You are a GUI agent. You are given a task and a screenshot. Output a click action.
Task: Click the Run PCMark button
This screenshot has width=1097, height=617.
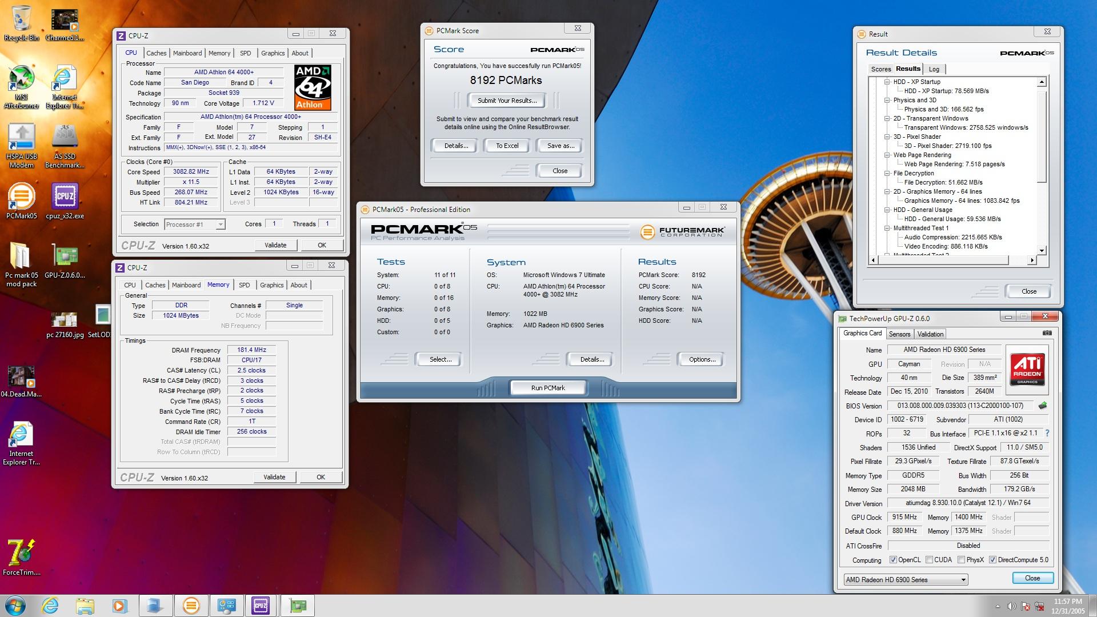pos(548,388)
